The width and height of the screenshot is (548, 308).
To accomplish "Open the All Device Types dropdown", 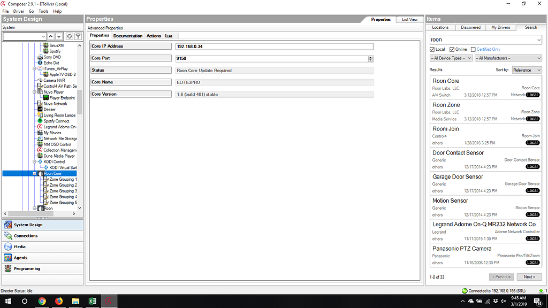I will click(452, 58).
